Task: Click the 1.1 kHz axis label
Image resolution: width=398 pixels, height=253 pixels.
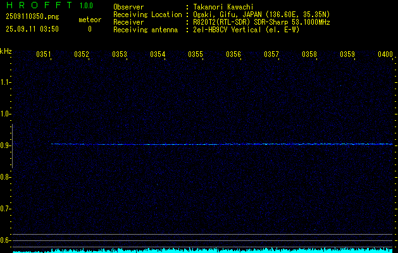Action: tap(5, 82)
